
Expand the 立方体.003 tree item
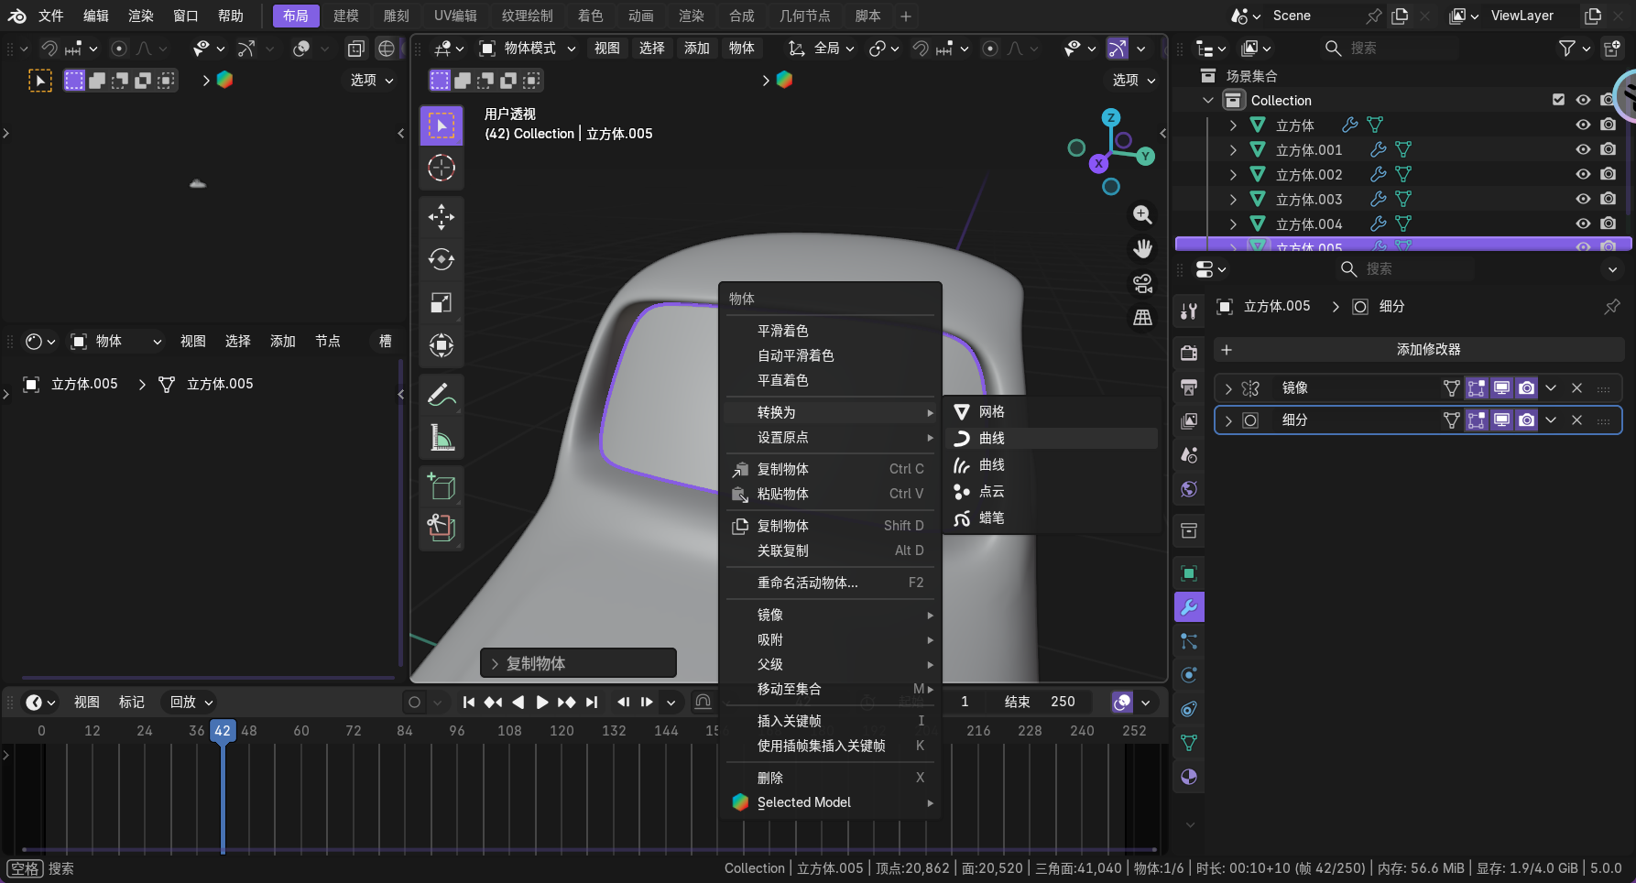point(1233,199)
